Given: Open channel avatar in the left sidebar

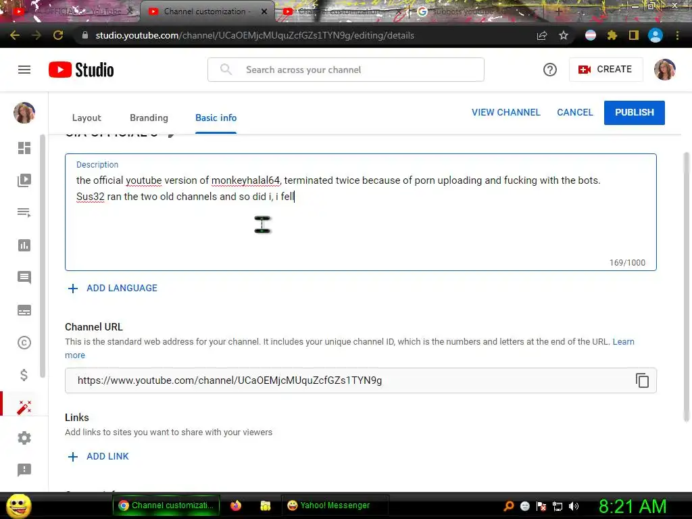Looking at the screenshot, I should (24, 113).
